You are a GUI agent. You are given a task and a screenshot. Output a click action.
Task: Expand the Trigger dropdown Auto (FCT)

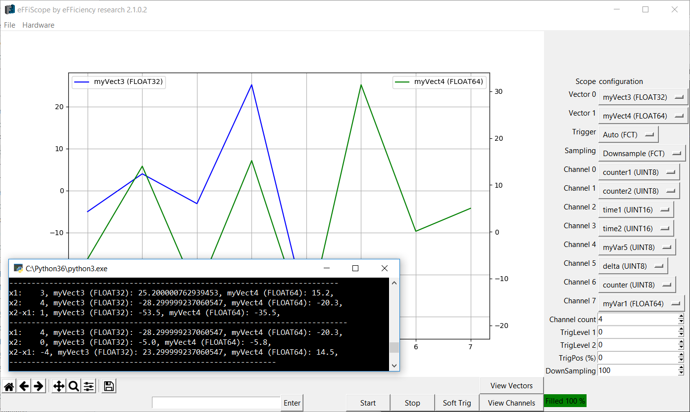(x=628, y=135)
